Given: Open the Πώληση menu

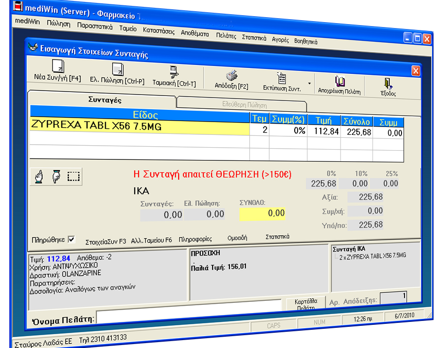Looking at the screenshot, I should coord(59,24).
